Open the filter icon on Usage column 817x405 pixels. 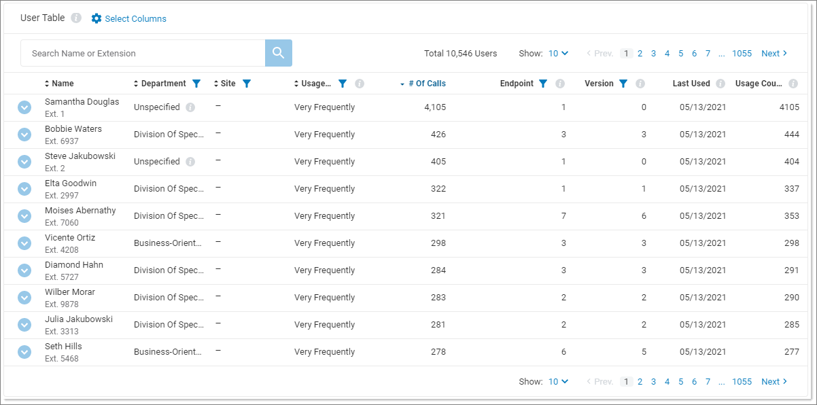point(343,83)
